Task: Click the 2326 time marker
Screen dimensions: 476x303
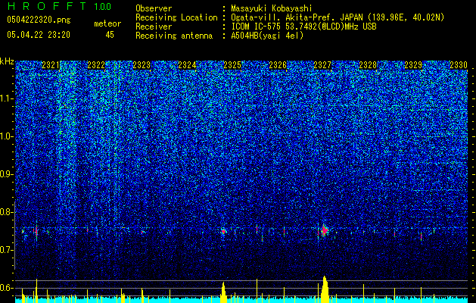Action: [278, 65]
